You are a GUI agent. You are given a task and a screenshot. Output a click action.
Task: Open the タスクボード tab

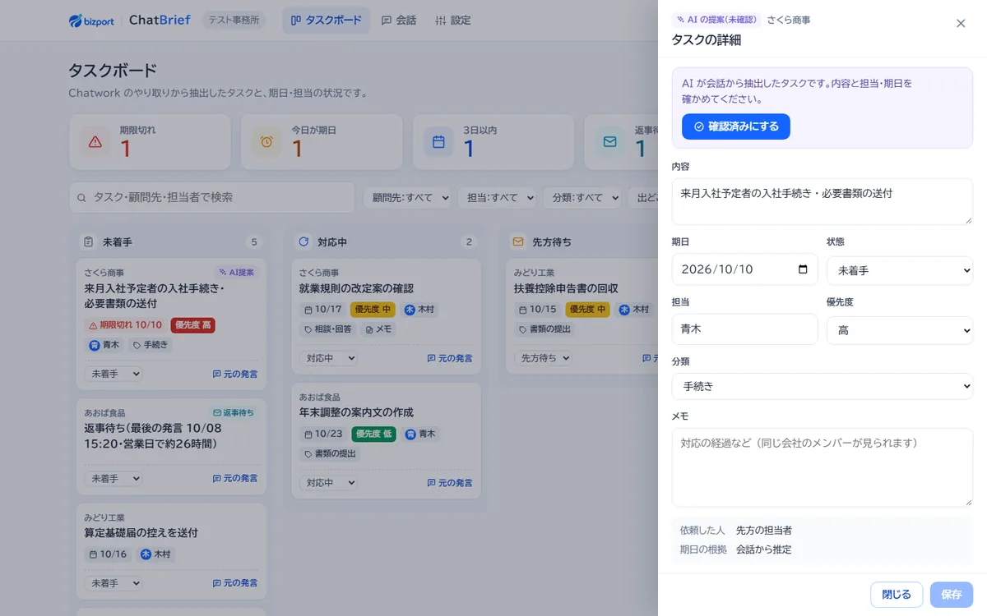pyautogui.click(x=326, y=21)
